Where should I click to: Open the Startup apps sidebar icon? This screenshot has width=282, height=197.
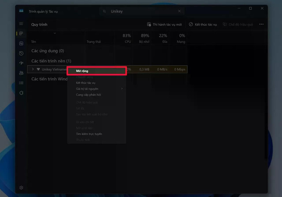coord(21,63)
